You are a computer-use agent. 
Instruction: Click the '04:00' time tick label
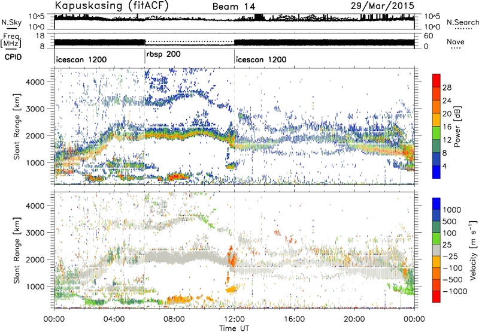tap(114, 319)
